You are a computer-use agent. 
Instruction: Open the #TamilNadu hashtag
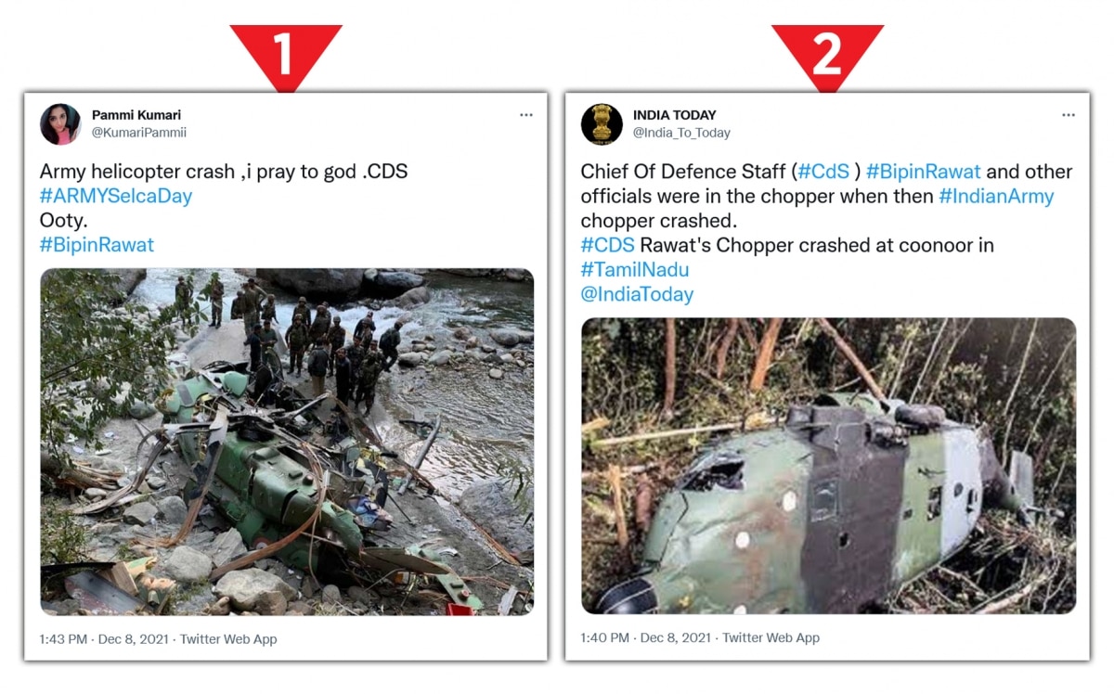[x=635, y=270]
